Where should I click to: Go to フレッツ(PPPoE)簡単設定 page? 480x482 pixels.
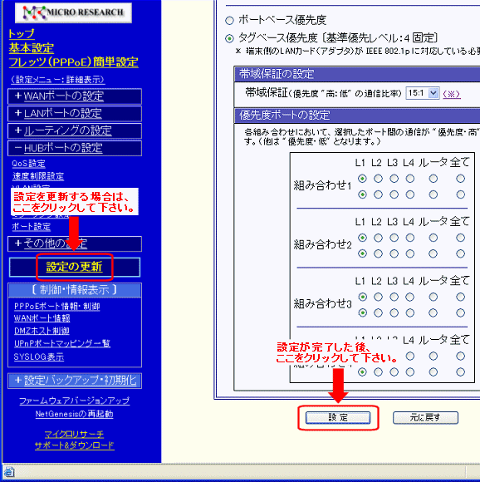pyautogui.click(x=73, y=62)
